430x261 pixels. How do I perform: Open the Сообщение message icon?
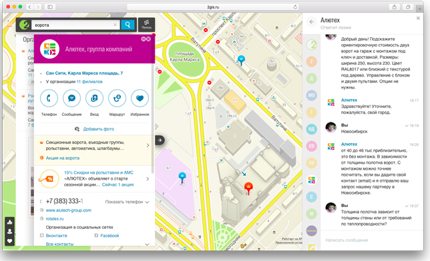(71, 99)
